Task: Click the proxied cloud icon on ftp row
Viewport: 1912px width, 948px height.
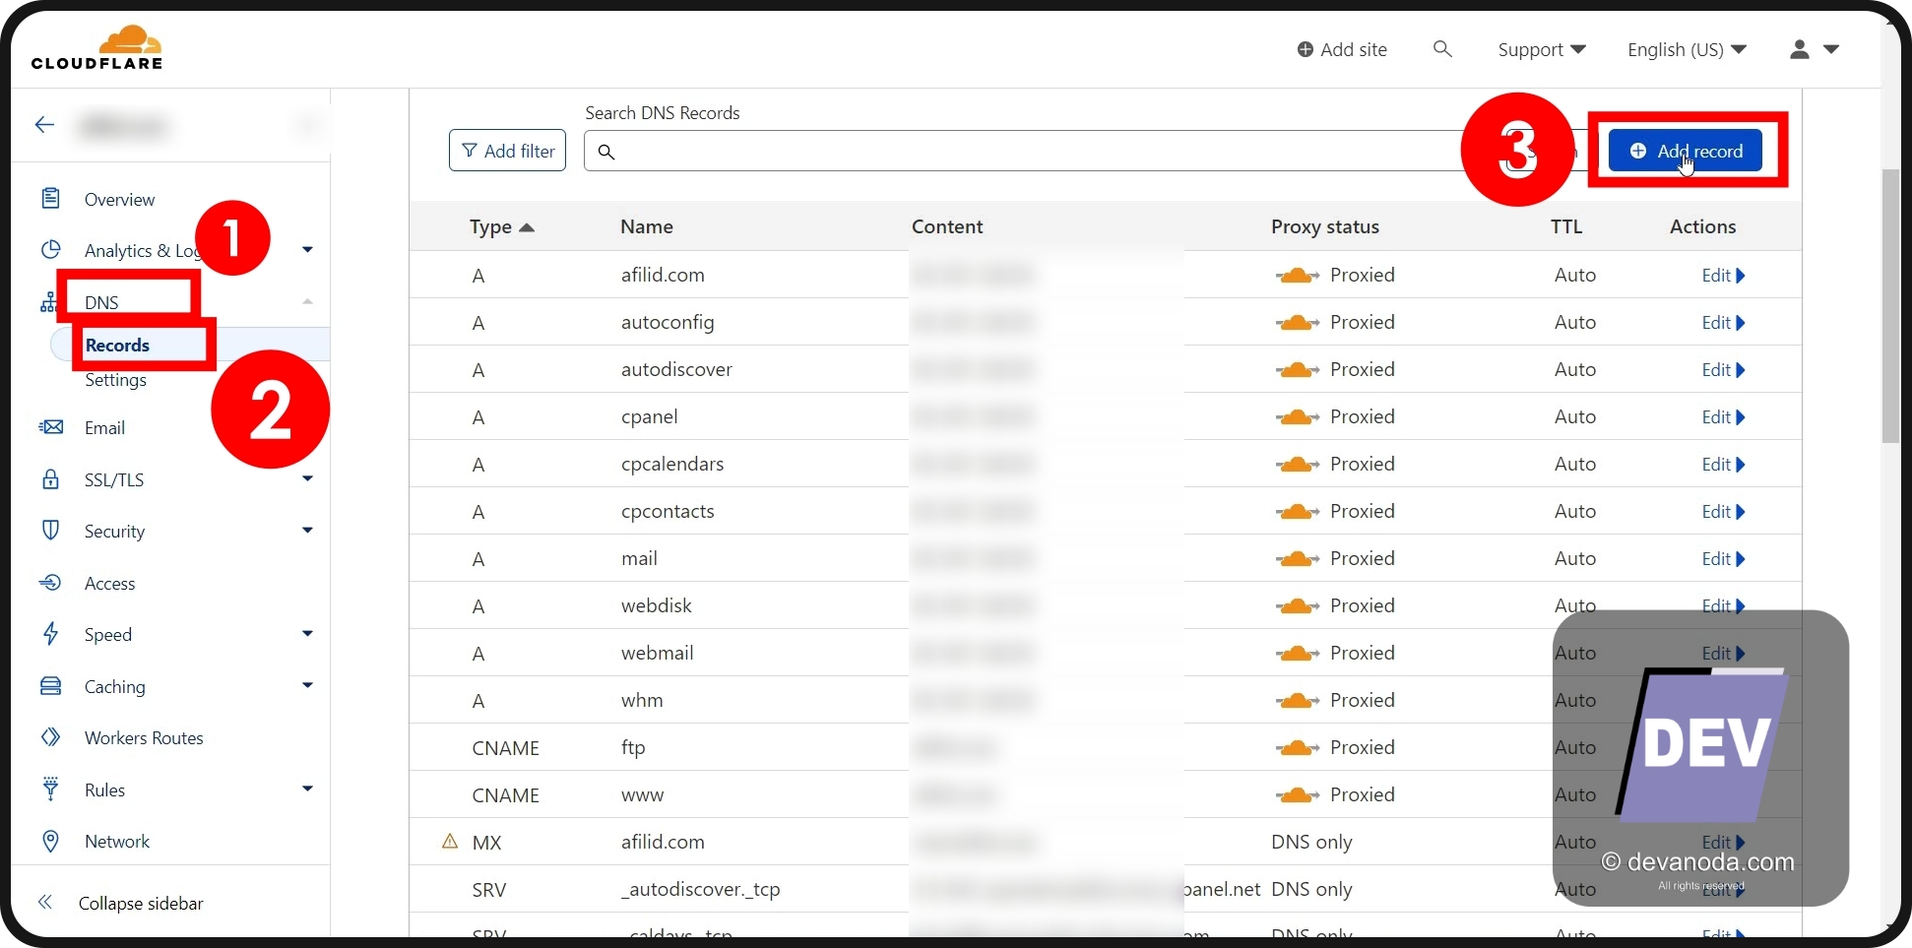Action: 1298,748
